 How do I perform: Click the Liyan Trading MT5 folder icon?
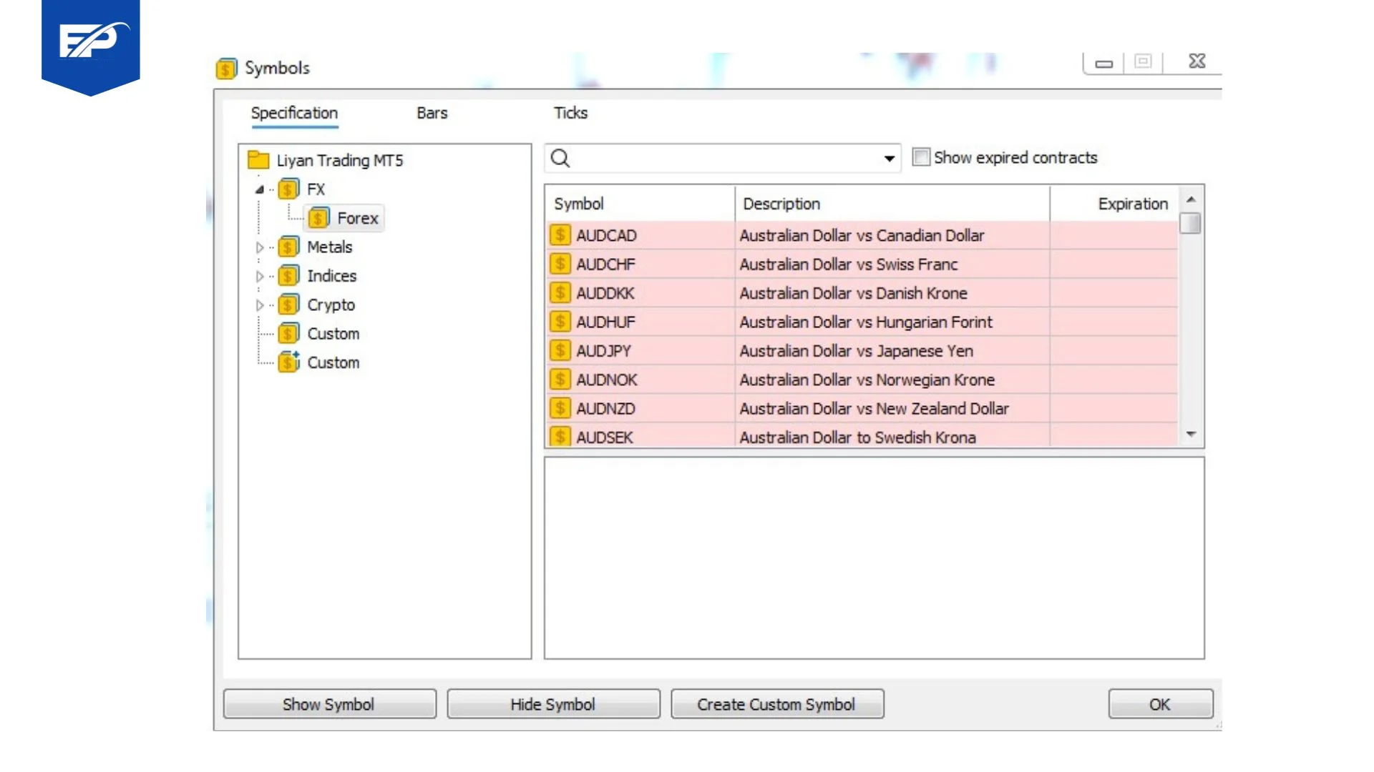258,159
